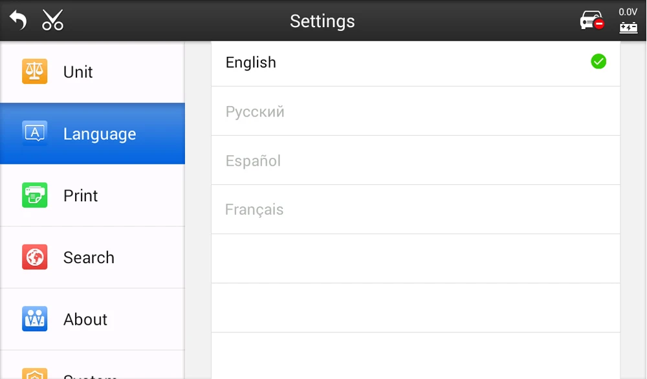Select the English language row

pos(401,63)
